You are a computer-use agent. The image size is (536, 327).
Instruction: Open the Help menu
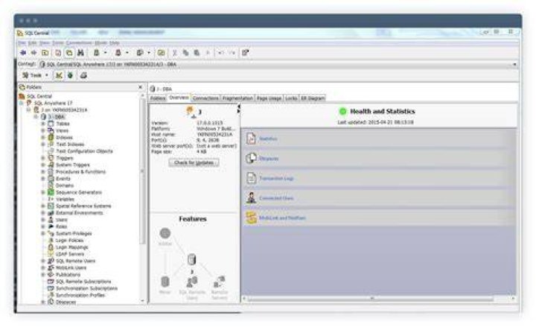pos(115,42)
